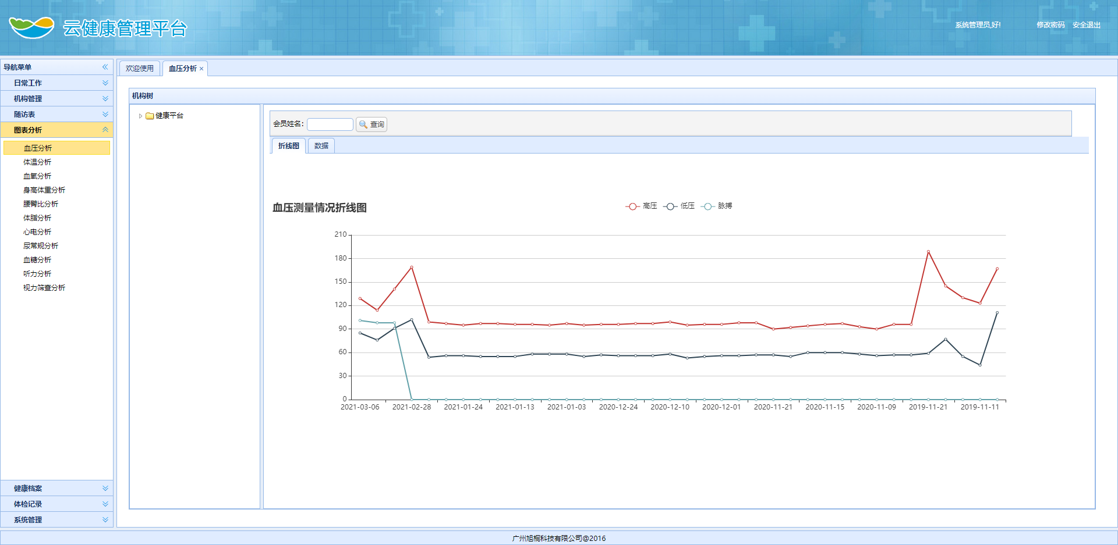Click the 修改密码 link
Screen dimensions: 1118x545
click(x=1050, y=25)
